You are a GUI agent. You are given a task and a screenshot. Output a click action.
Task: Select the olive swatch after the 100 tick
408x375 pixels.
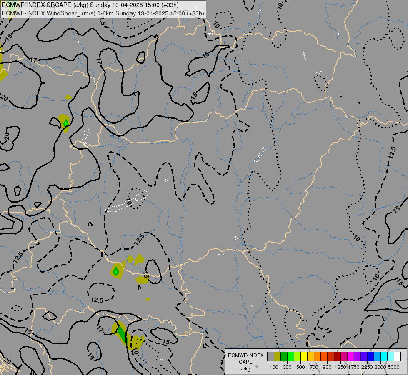pyautogui.click(x=278, y=356)
